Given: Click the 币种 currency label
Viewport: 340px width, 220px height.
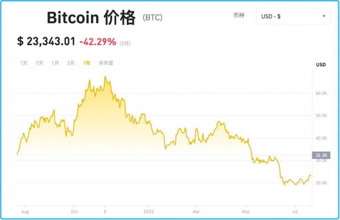Looking at the screenshot, I should 239,16.
